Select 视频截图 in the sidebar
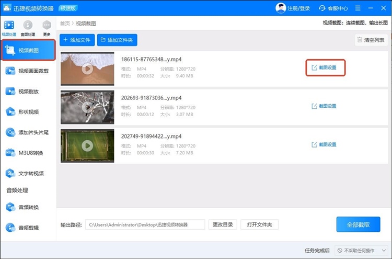Screen dimensions: 392x259 click(28, 50)
